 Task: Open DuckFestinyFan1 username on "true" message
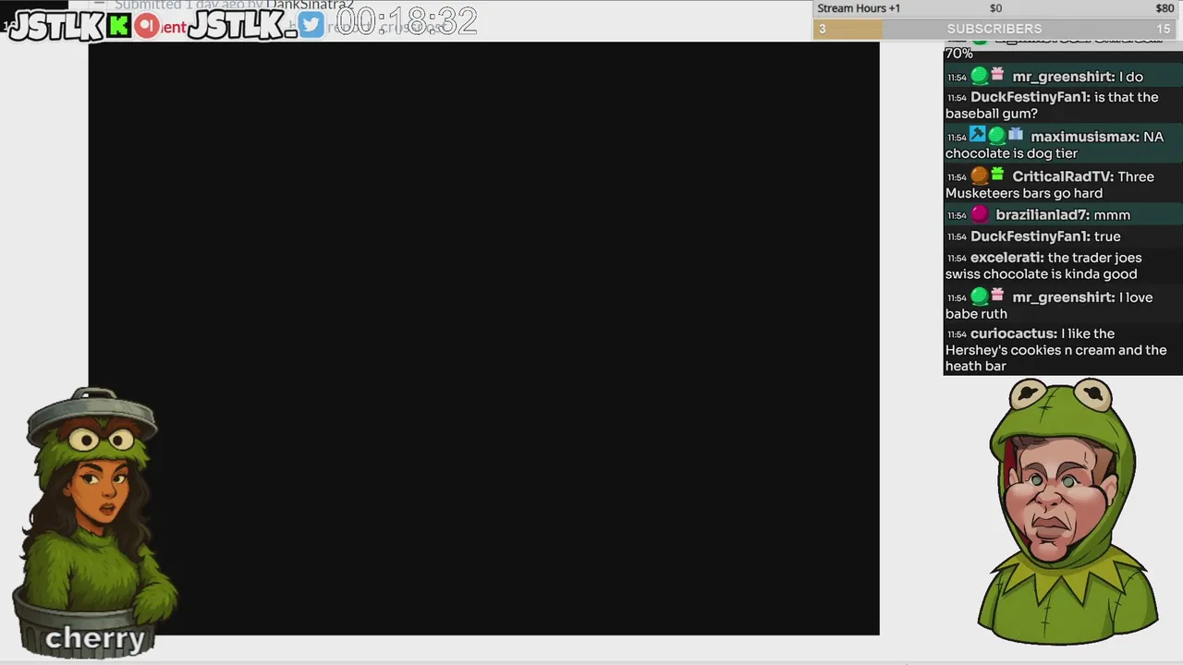[1031, 236]
